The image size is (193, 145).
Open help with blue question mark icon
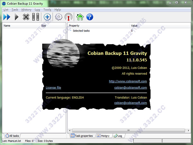(90, 17)
